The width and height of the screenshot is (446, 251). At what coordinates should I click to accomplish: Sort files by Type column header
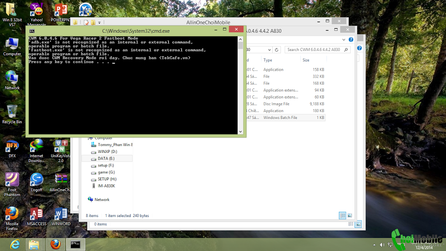click(x=268, y=60)
